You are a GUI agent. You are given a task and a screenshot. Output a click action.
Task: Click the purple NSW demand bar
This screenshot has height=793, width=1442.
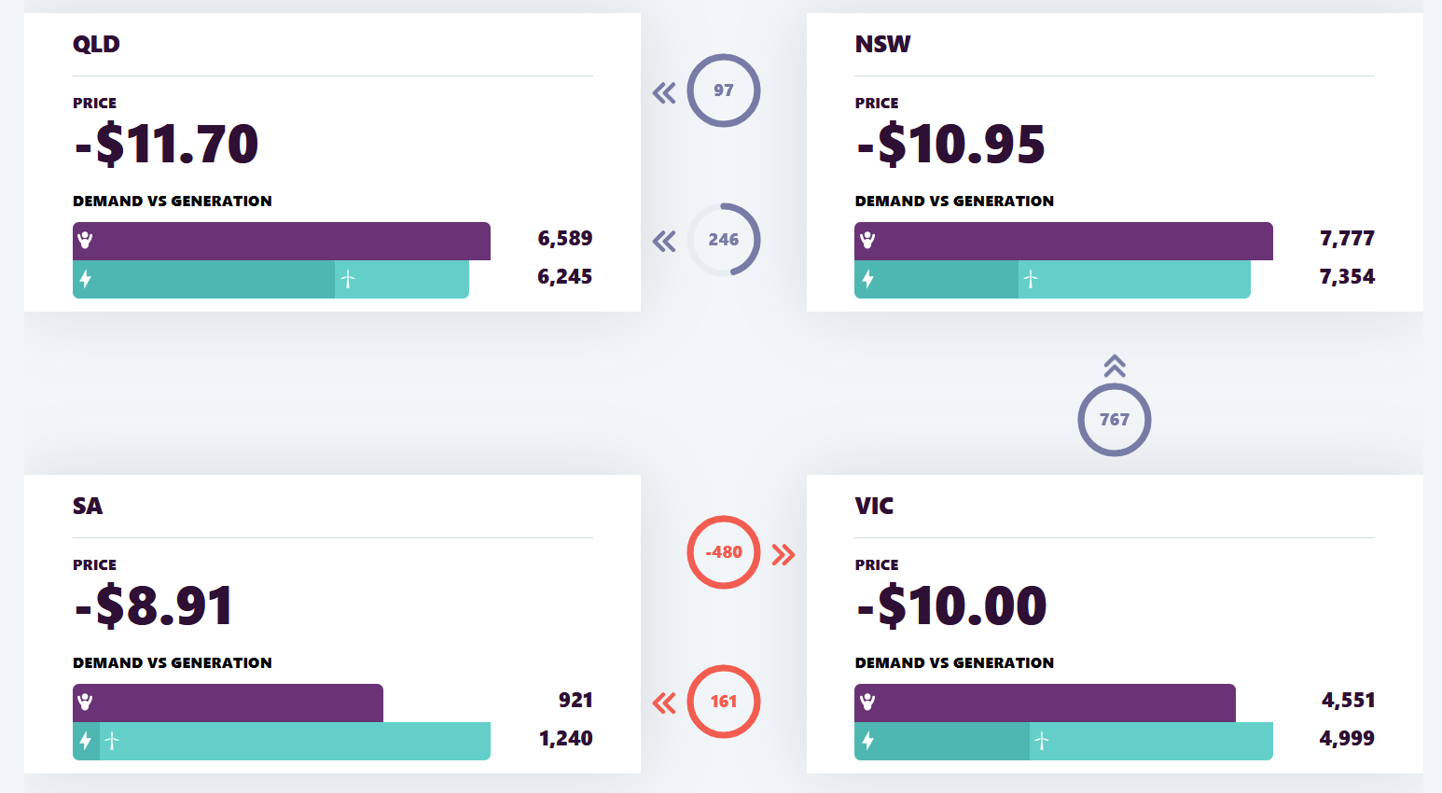(x=1063, y=241)
